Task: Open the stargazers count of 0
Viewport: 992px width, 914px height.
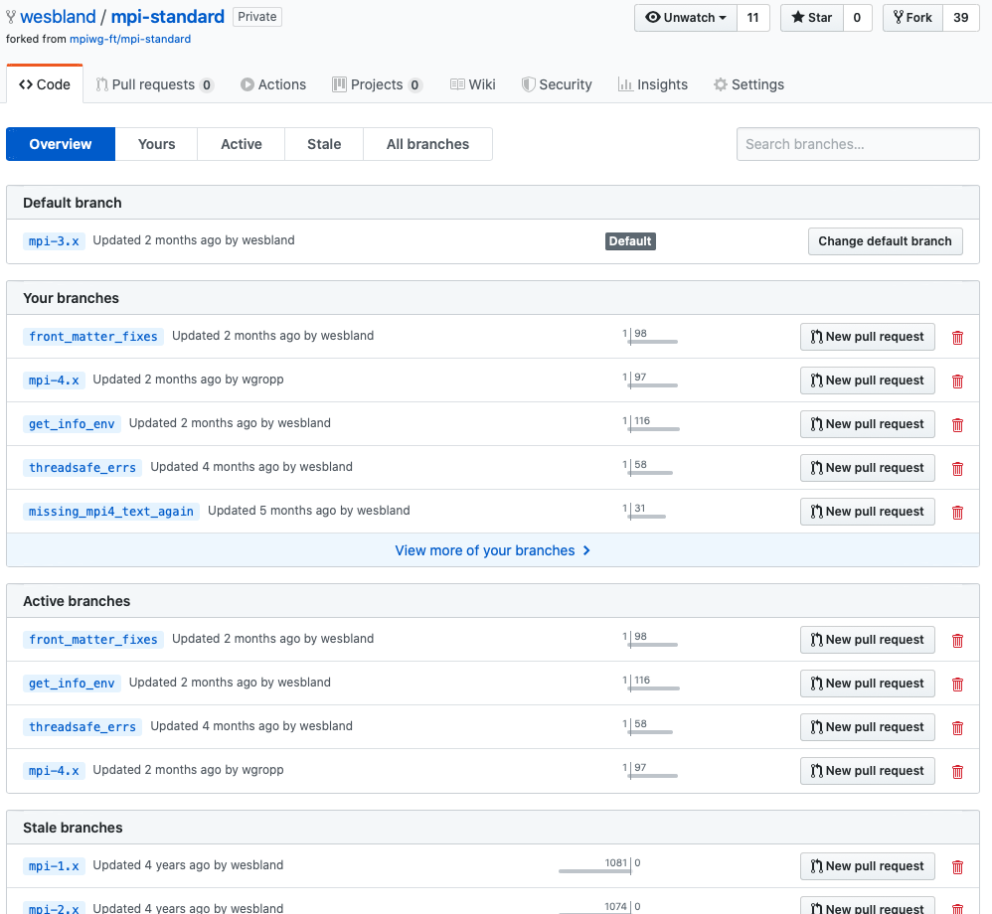Action: click(857, 18)
